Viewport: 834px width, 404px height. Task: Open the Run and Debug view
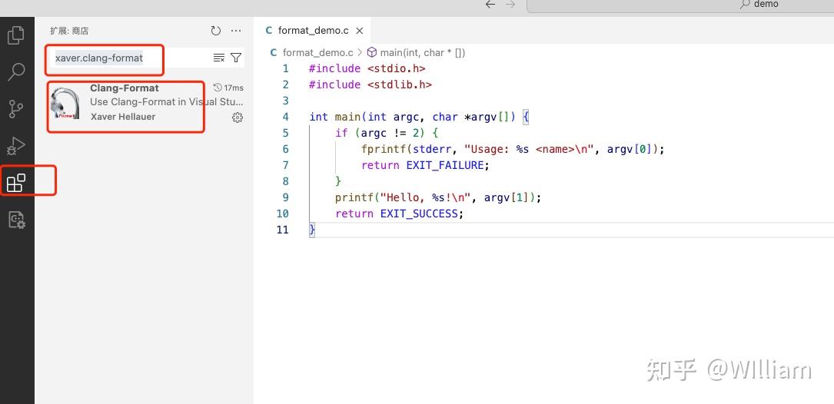click(16, 145)
